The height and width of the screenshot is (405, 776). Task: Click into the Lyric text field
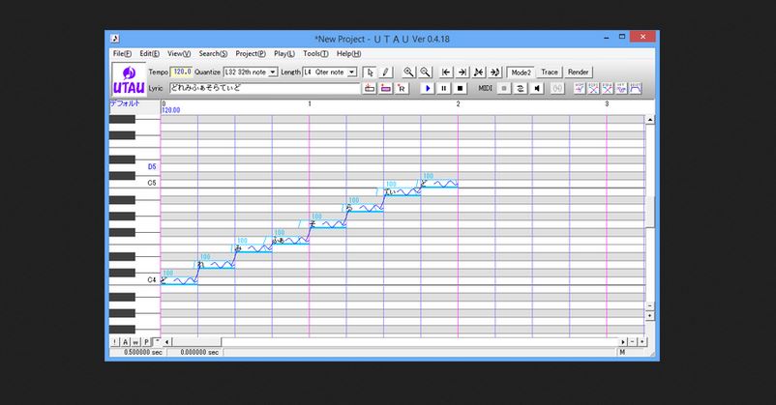point(265,88)
